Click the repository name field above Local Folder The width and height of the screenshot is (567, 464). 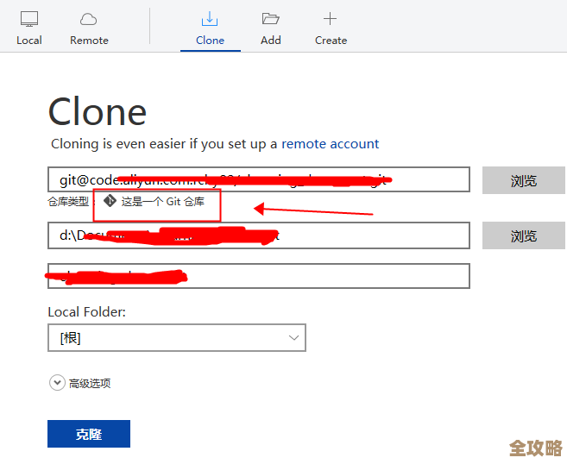coord(259,276)
